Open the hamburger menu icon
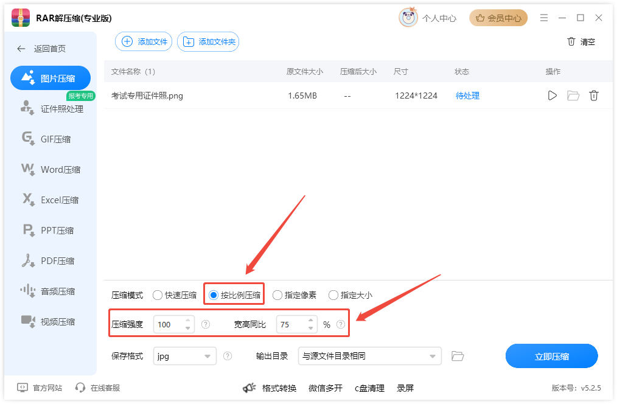 pos(544,18)
